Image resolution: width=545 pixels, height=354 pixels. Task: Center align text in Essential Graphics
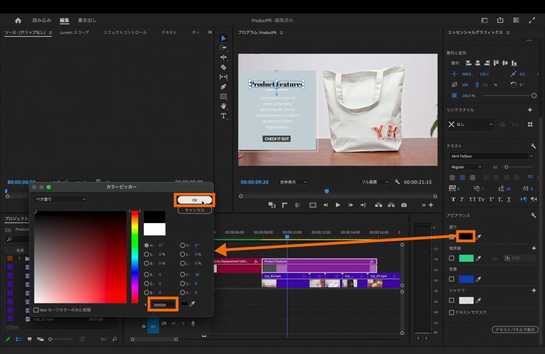(x=462, y=177)
